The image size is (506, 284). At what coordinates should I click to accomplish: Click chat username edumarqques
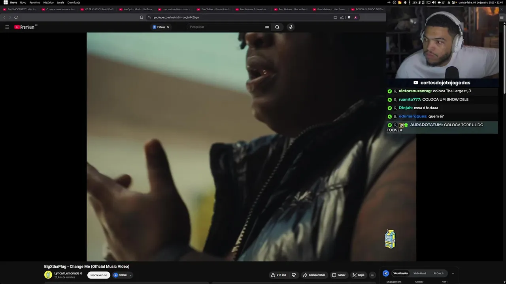[x=413, y=116]
